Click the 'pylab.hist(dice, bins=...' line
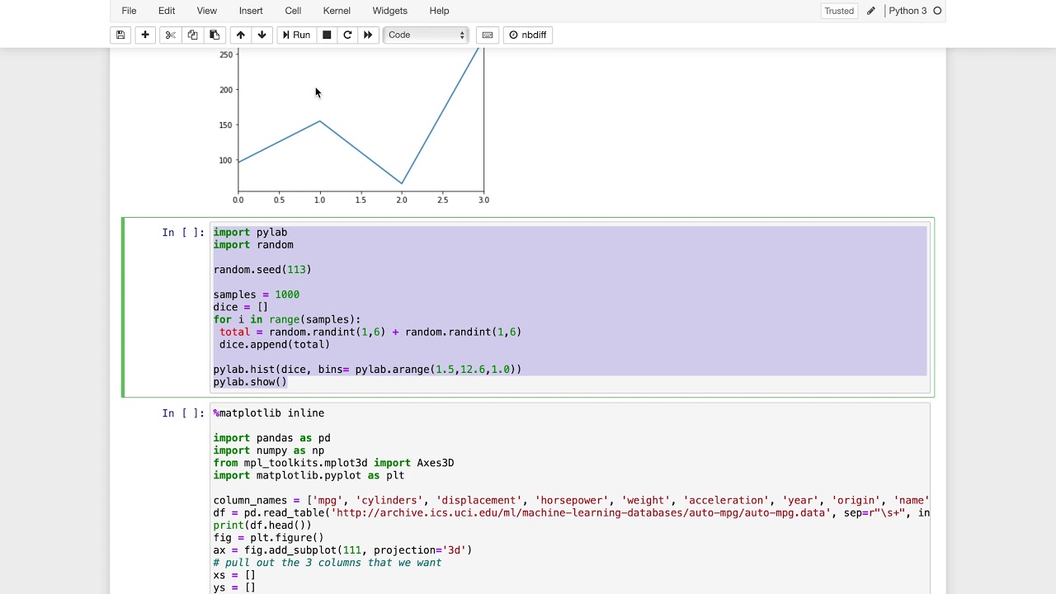1056x594 pixels. [367, 370]
